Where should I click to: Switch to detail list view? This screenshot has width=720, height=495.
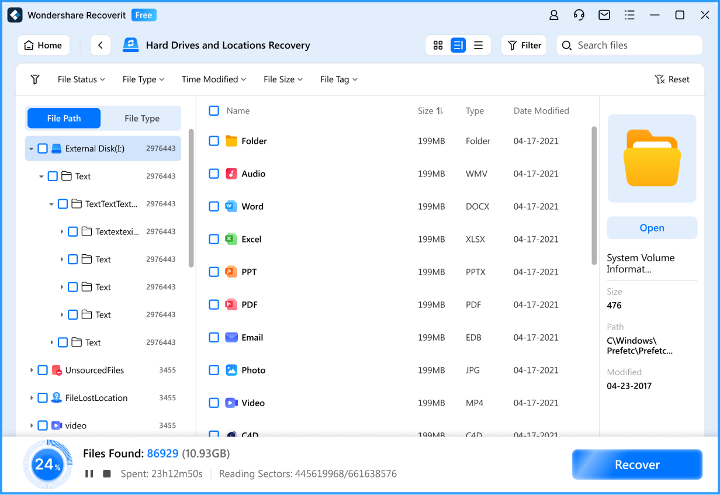458,45
